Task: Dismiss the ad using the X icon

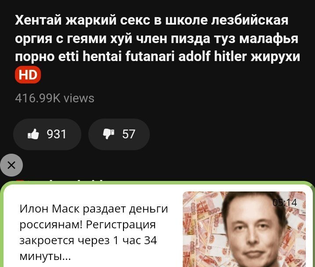Action: click(11, 165)
